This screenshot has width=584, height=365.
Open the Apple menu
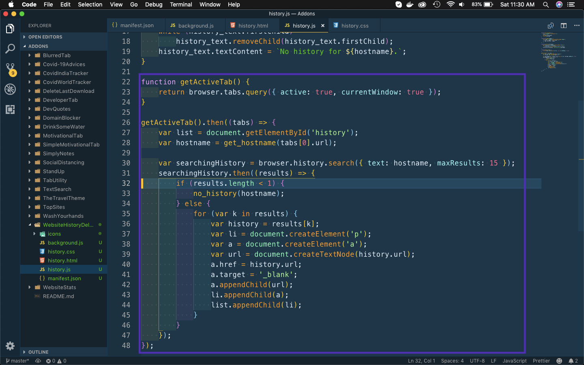pos(11,4)
